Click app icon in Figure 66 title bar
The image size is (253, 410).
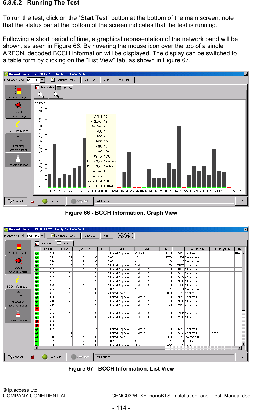click(6, 74)
